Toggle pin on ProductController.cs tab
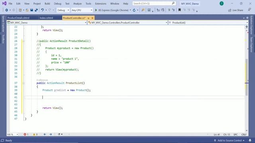The height and width of the screenshot is (143, 255). (x=88, y=18)
